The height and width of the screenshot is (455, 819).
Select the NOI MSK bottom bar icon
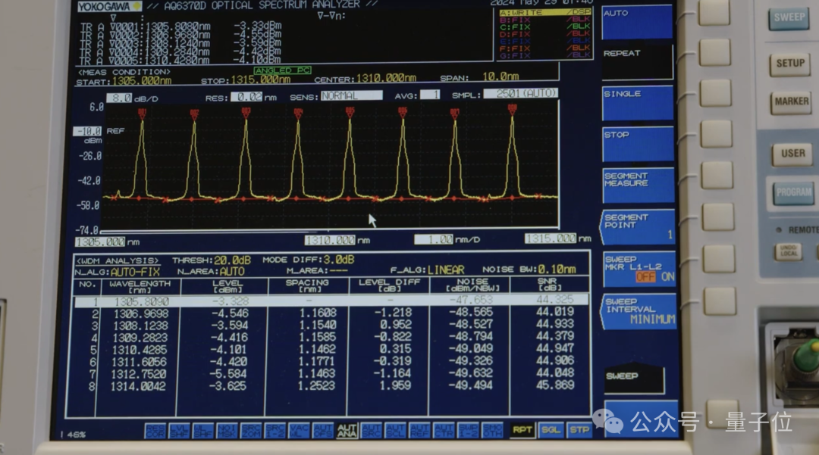227,431
